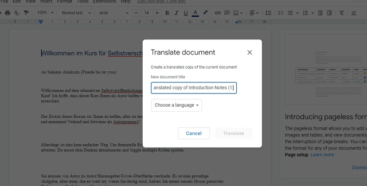Increase font size with plus button
Viewport: 367px width, 186px height.
(157, 13)
